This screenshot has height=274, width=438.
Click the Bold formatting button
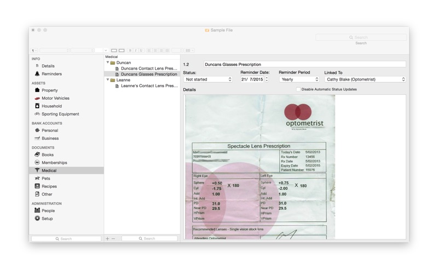tap(130, 50)
